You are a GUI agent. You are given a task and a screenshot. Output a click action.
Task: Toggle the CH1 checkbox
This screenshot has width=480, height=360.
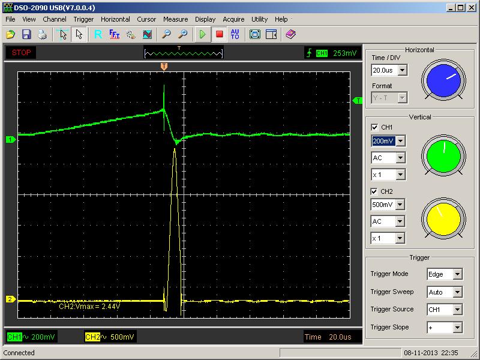[x=374, y=127]
